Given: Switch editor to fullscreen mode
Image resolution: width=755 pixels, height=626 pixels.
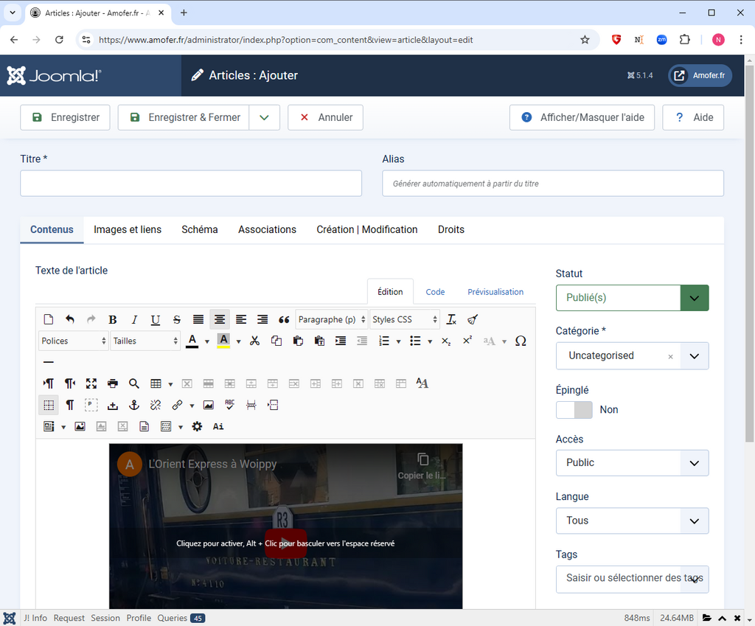Looking at the screenshot, I should point(91,383).
